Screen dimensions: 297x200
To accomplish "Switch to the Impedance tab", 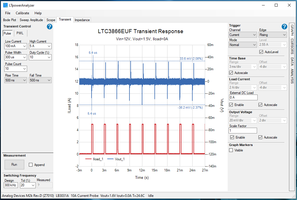I will coord(82,20).
